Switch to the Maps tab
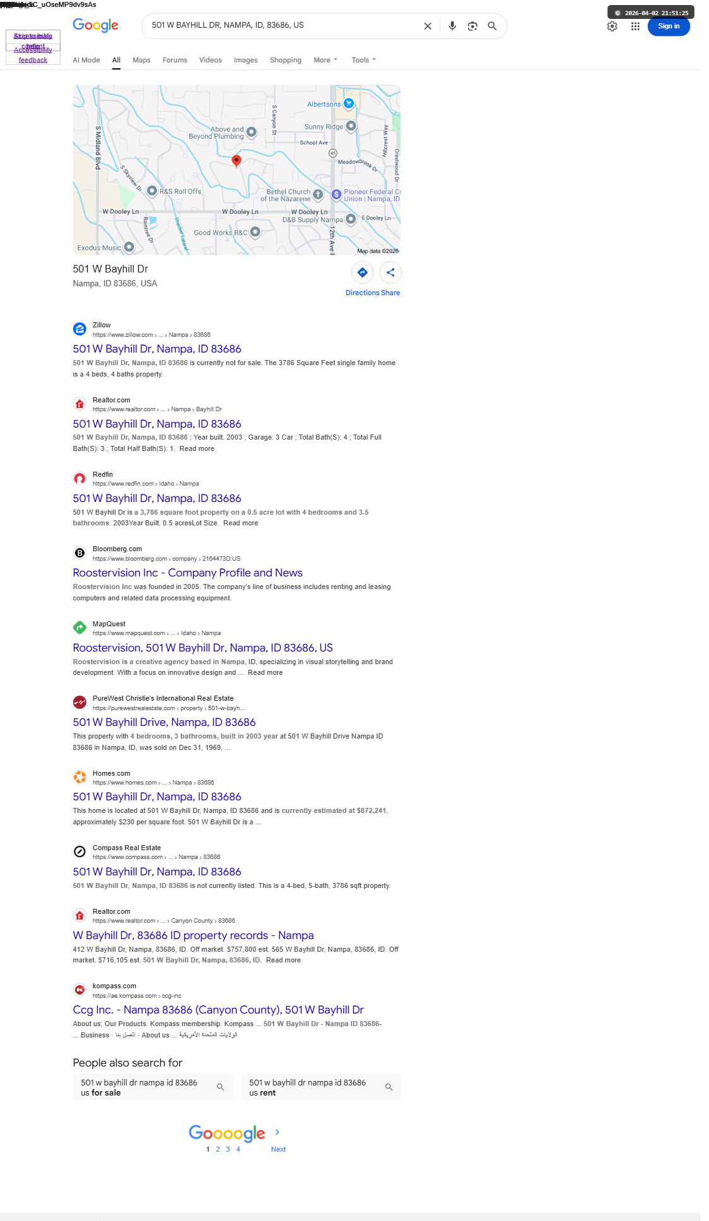The height and width of the screenshot is (1221, 709). pos(141,61)
